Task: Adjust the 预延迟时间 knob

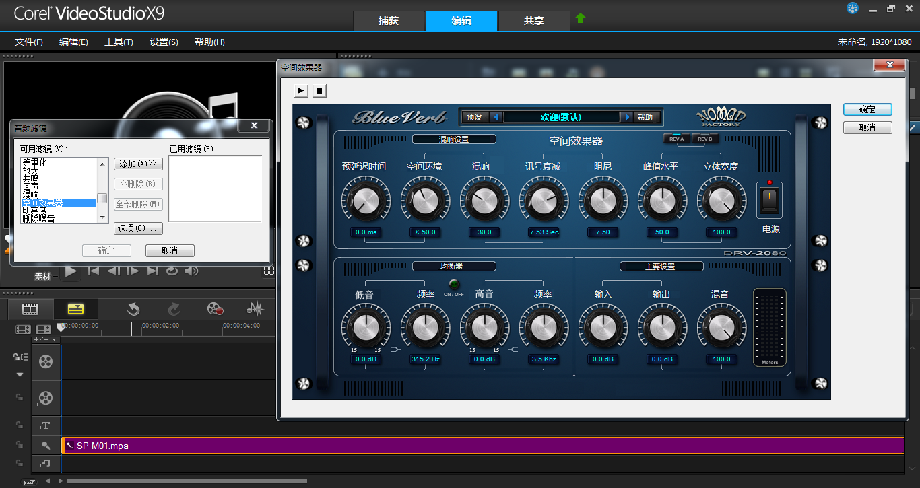Action: pos(365,200)
